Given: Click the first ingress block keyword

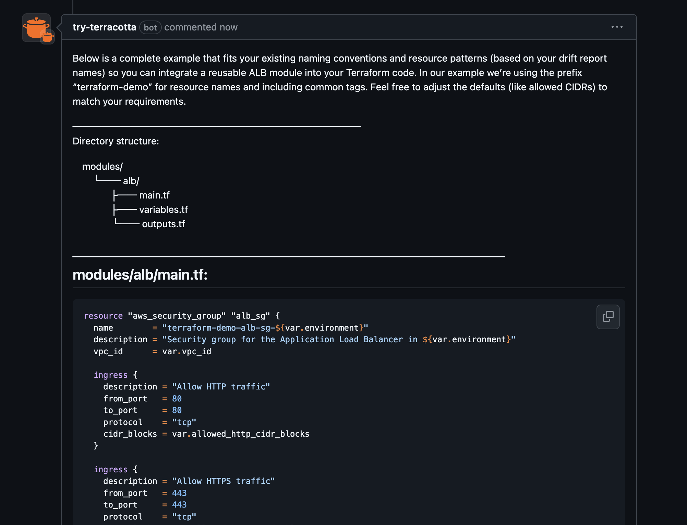Looking at the screenshot, I should (110, 375).
